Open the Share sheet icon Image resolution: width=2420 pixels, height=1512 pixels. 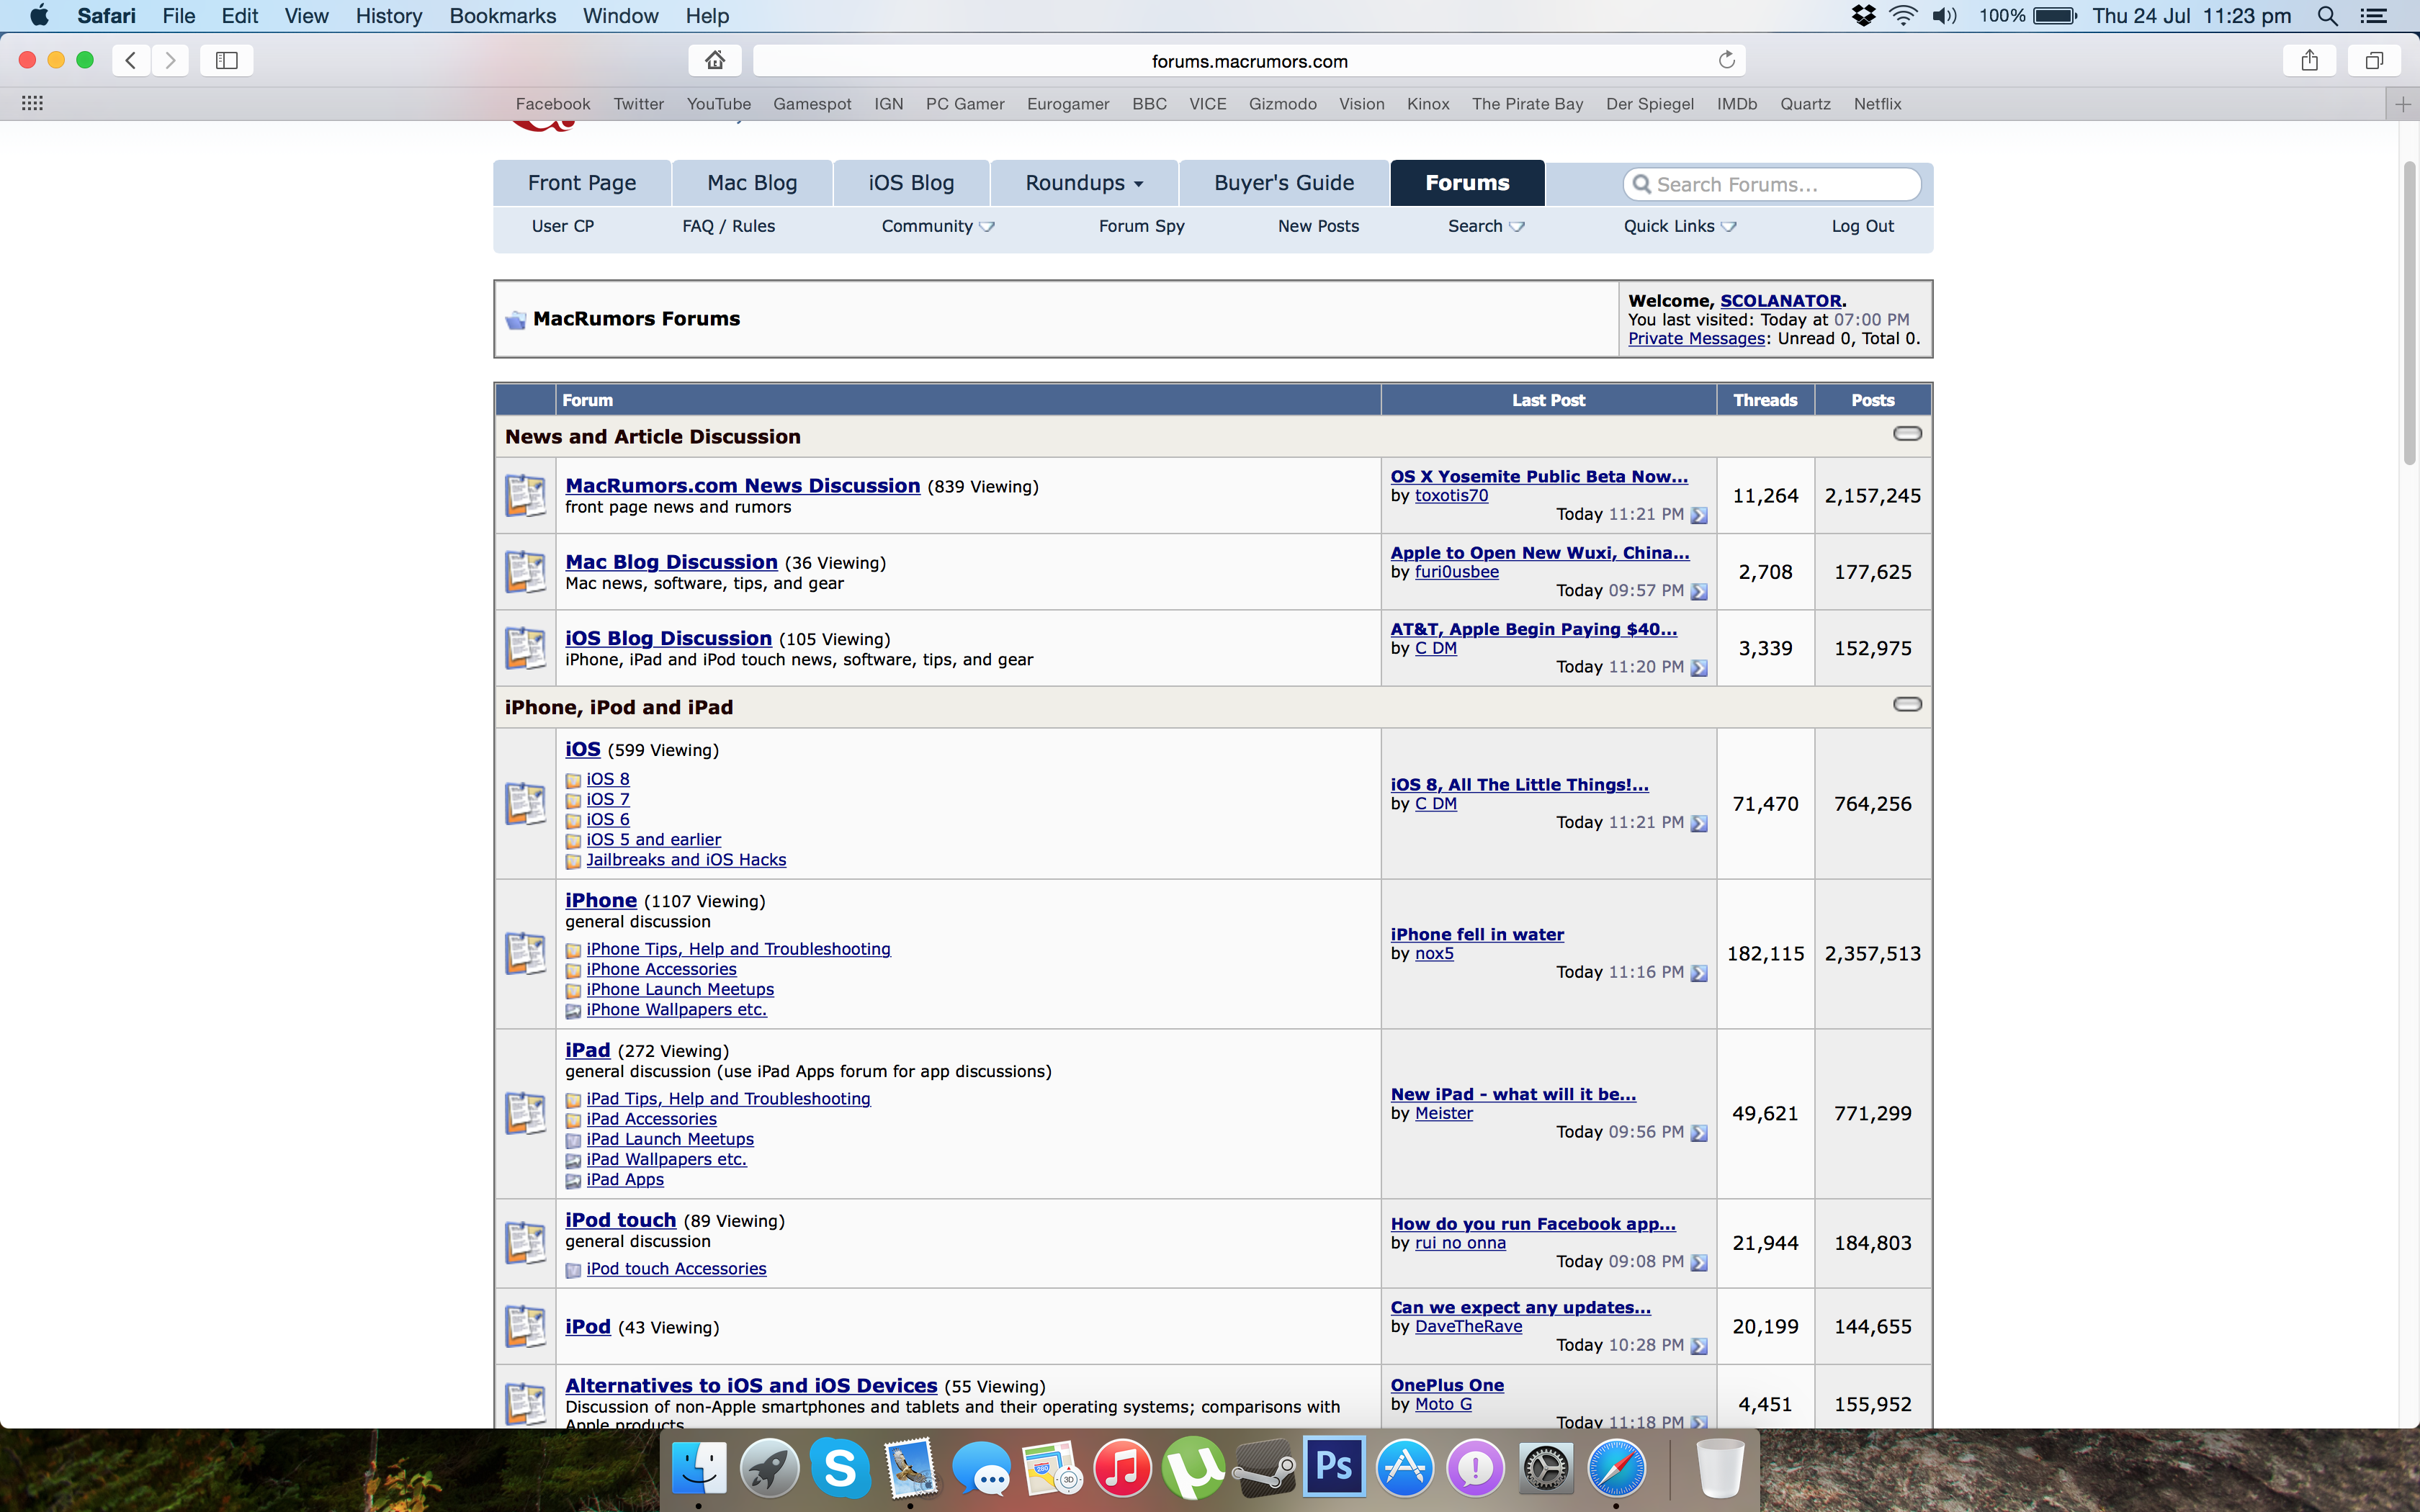2309,60
